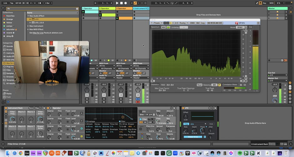Arm the Arrangement Record button
Viewport: 294px width, 157px height.
click(x=126, y=3)
